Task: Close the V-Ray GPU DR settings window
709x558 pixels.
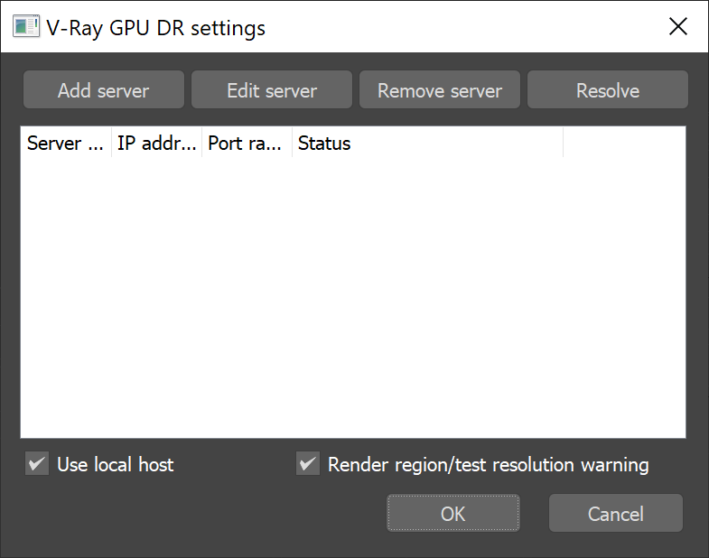Action: [x=678, y=26]
